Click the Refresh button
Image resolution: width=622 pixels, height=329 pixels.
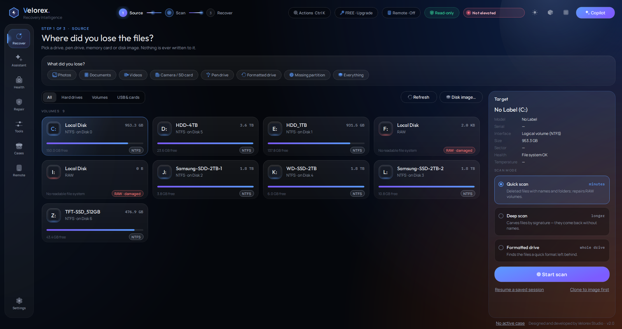[x=419, y=97]
